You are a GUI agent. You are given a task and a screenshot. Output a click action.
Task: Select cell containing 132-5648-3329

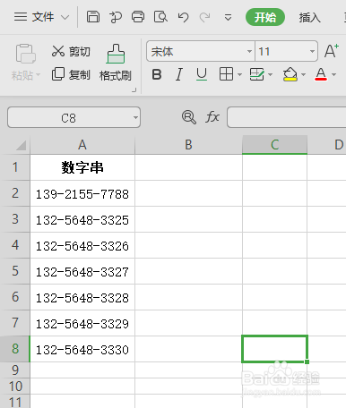pyautogui.click(x=82, y=323)
